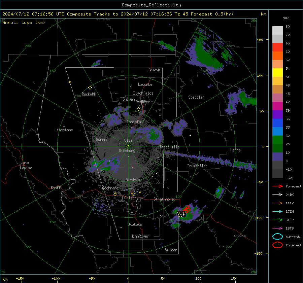
Task: Click the green 31JP arrow icon
Action: pos(277,220)
